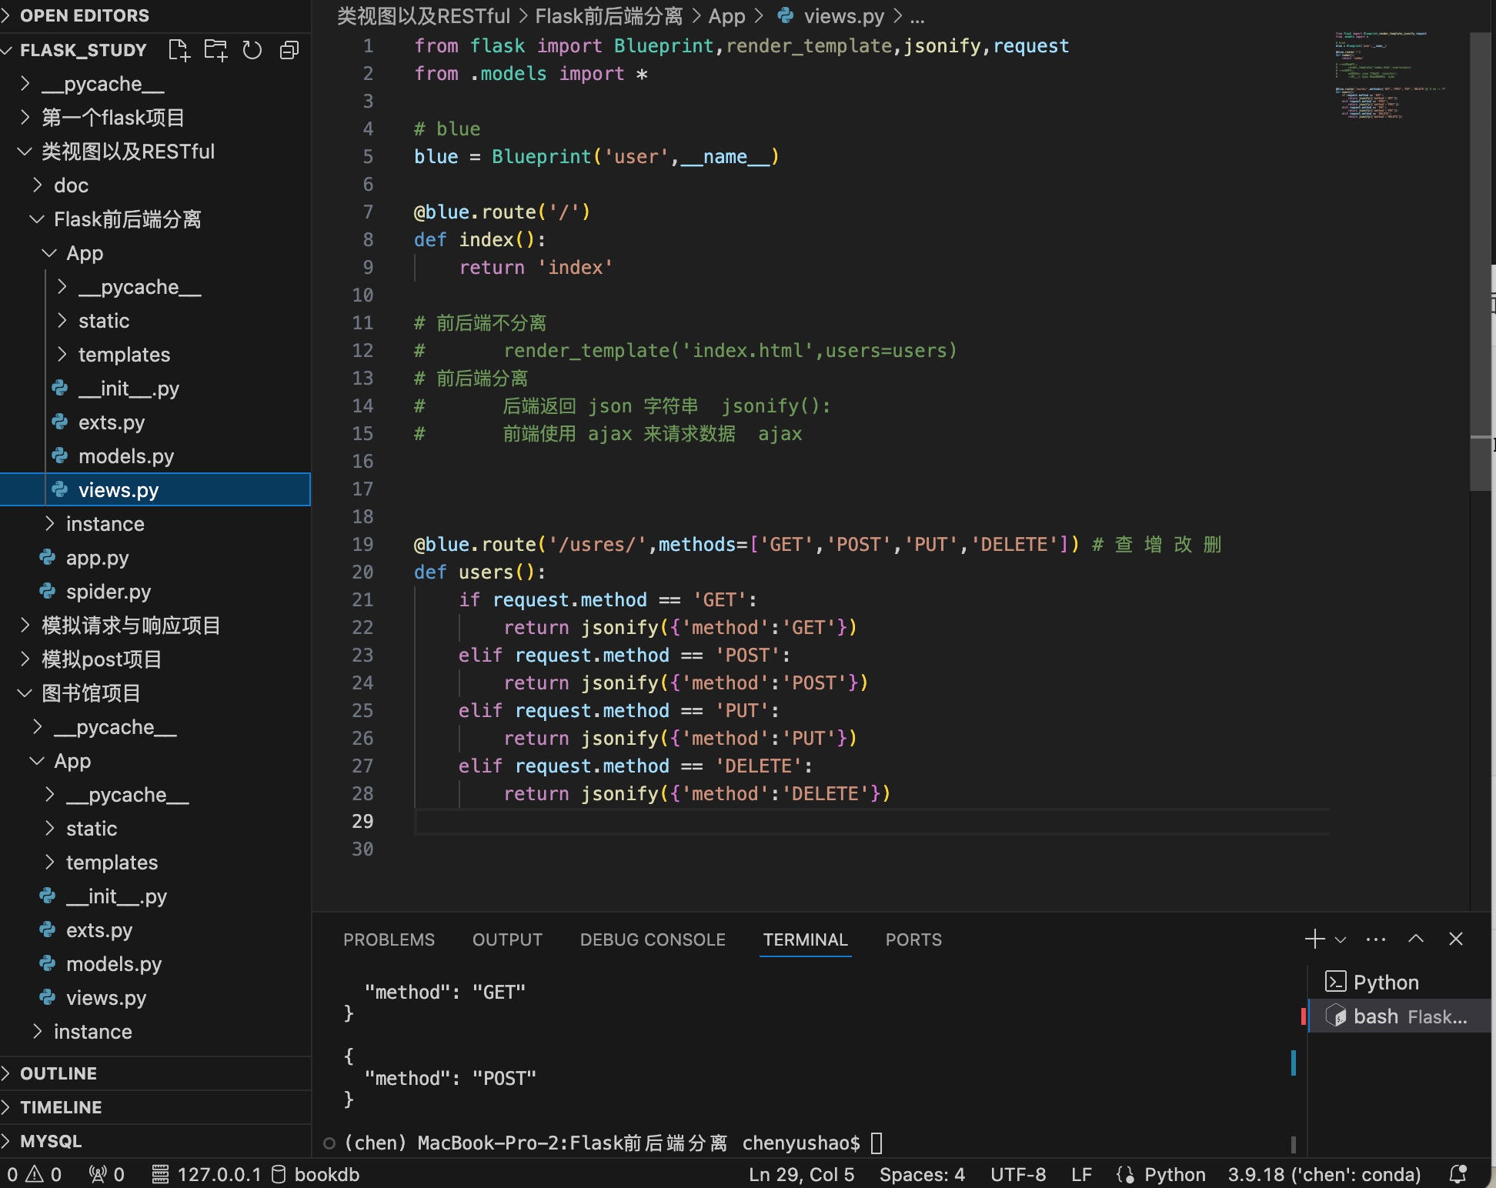Select interpreter 3.9.18 ('chen': conda)
The image size is (1496, 1188).
tap(1324, 1174)
